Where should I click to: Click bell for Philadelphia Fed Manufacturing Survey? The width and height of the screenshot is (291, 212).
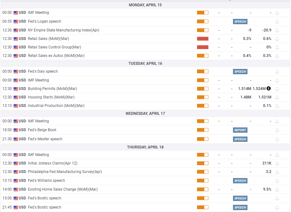(277, 172)
